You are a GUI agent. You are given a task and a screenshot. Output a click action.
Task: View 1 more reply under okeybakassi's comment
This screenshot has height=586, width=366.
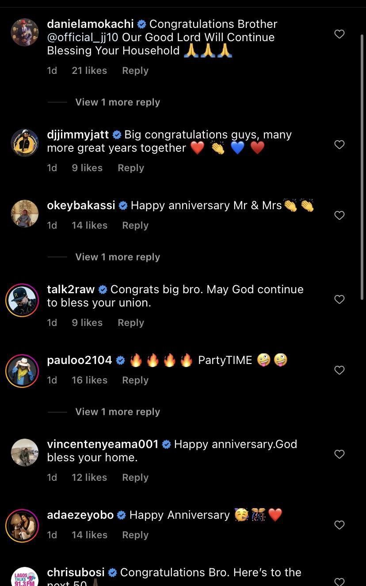pyautogui.click(x=117, y=257)
